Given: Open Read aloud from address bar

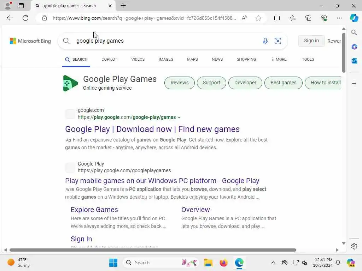Looking at the screenshot, I should click(244, 18).
